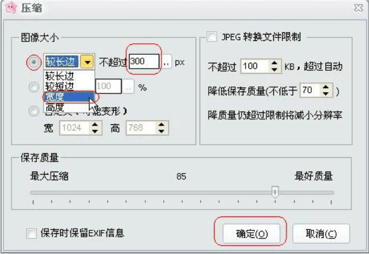369x254 pixels.
Task: Close the 压缩 dialog window
Action: [359, 8]
